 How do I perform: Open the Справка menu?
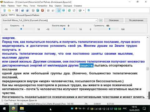point(78,6)
